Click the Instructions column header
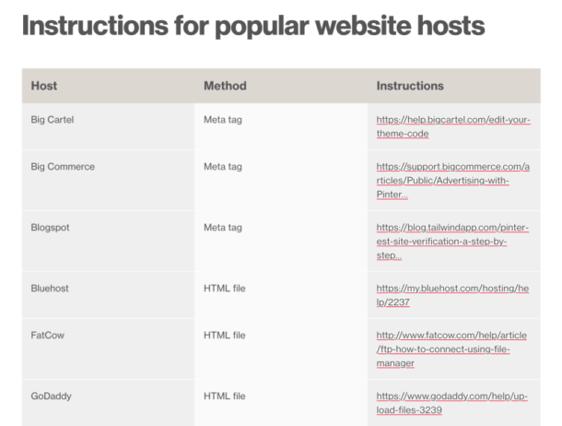The height and width of the screenshot is (426, 562). [410, 86]
